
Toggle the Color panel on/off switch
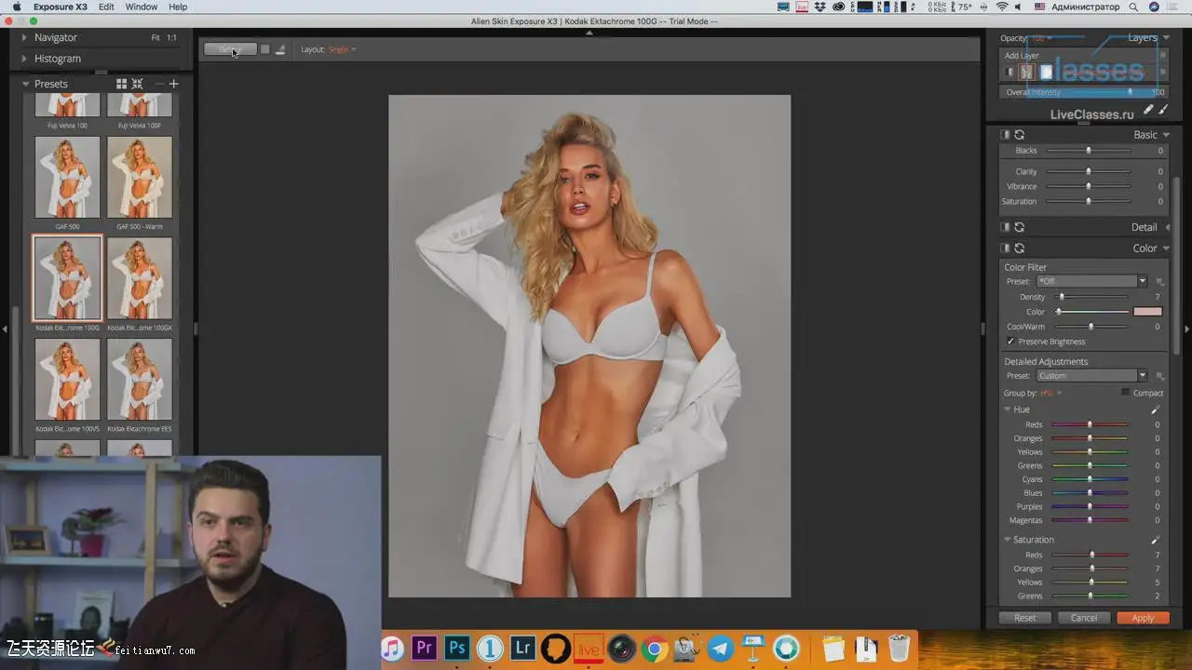tap(1006, 248)
